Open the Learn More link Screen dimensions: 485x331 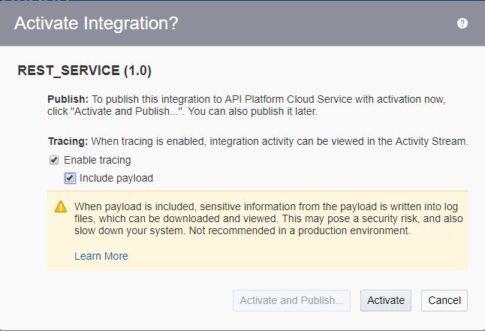(101, 256)
